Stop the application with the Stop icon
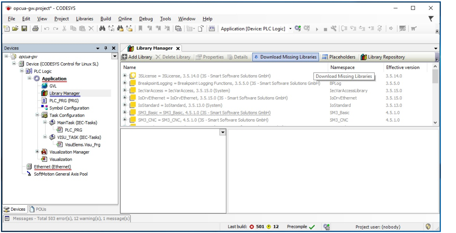Viewport: 456px width, 233px height. pos(325,29)
